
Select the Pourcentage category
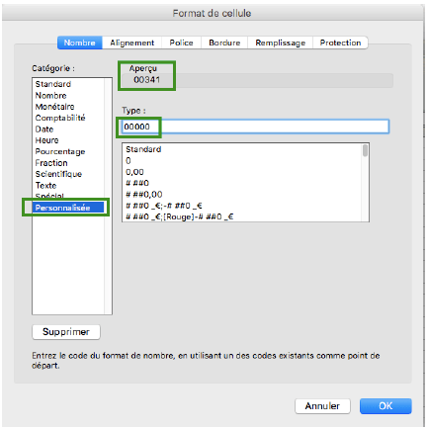68,151
